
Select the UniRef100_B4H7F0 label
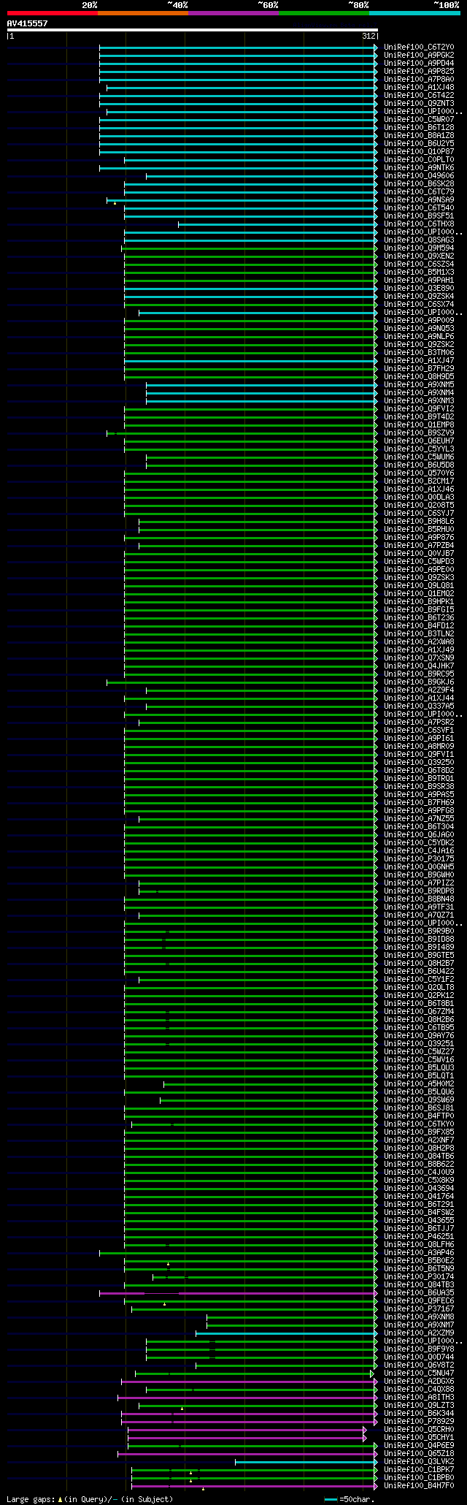419,1486
